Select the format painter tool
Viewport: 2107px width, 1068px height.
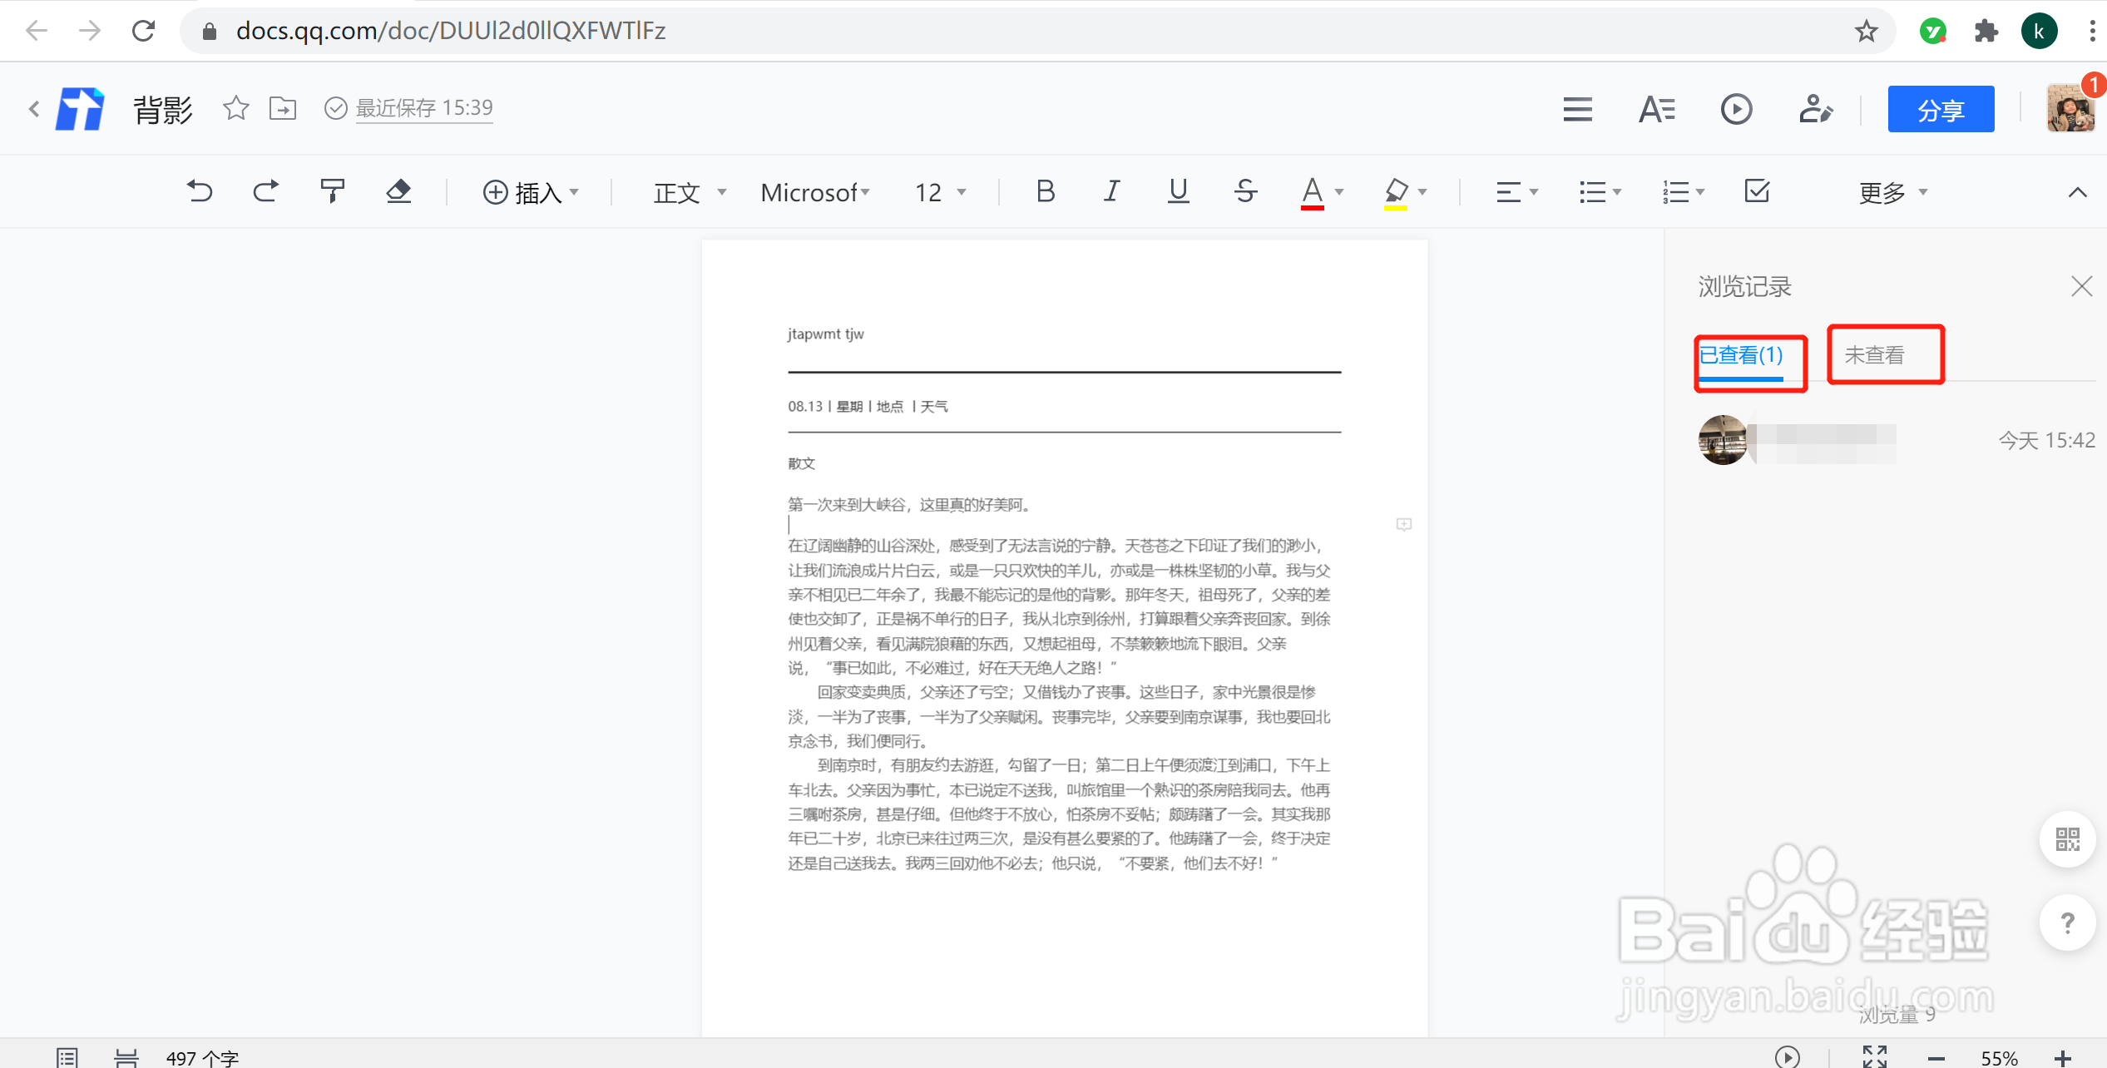331,191
